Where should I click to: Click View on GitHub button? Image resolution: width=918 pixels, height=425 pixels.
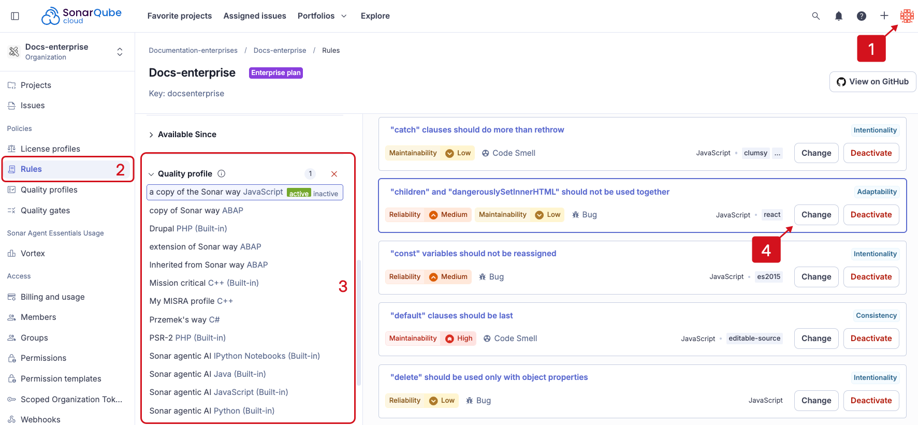click(x=872, y=82)
